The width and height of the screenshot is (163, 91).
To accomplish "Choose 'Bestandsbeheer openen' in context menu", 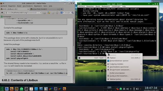I will pyautogui.click(x=124, y=61).
